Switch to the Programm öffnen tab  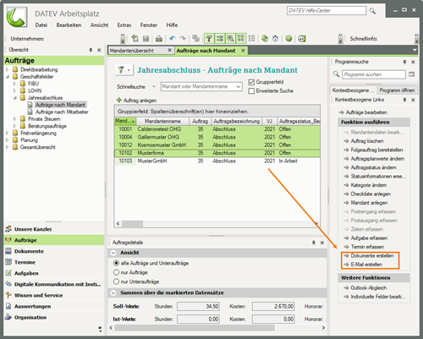(397, 90)
